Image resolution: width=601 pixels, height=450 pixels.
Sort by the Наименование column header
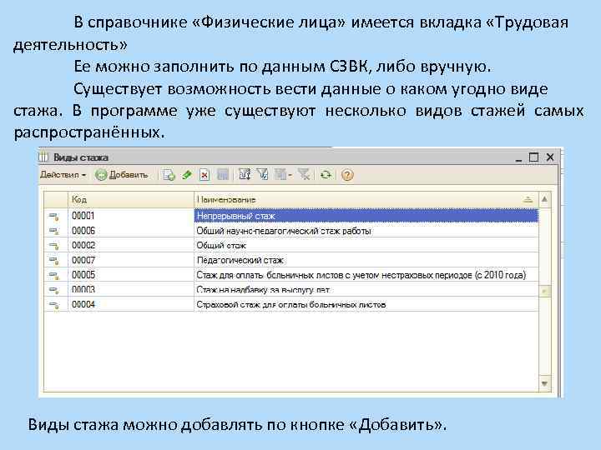pyautogui.click(x=366, y=199)
